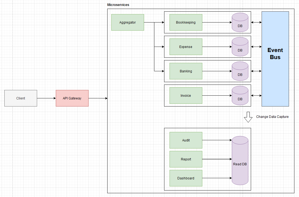Image resolution: width=299 pixels, height=197 pixels.
Task: Click the Bookkeeping service box
Action: pyautogui.click(x=186, y=22)
